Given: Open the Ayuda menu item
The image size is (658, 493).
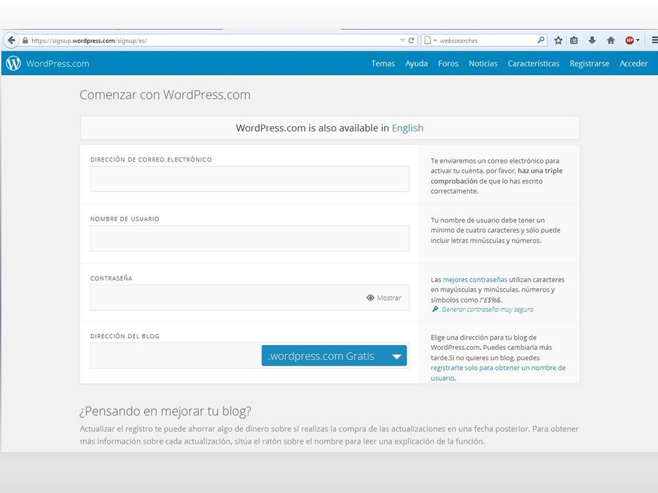Looking at the screenshot, I should [x=416, y=63].
